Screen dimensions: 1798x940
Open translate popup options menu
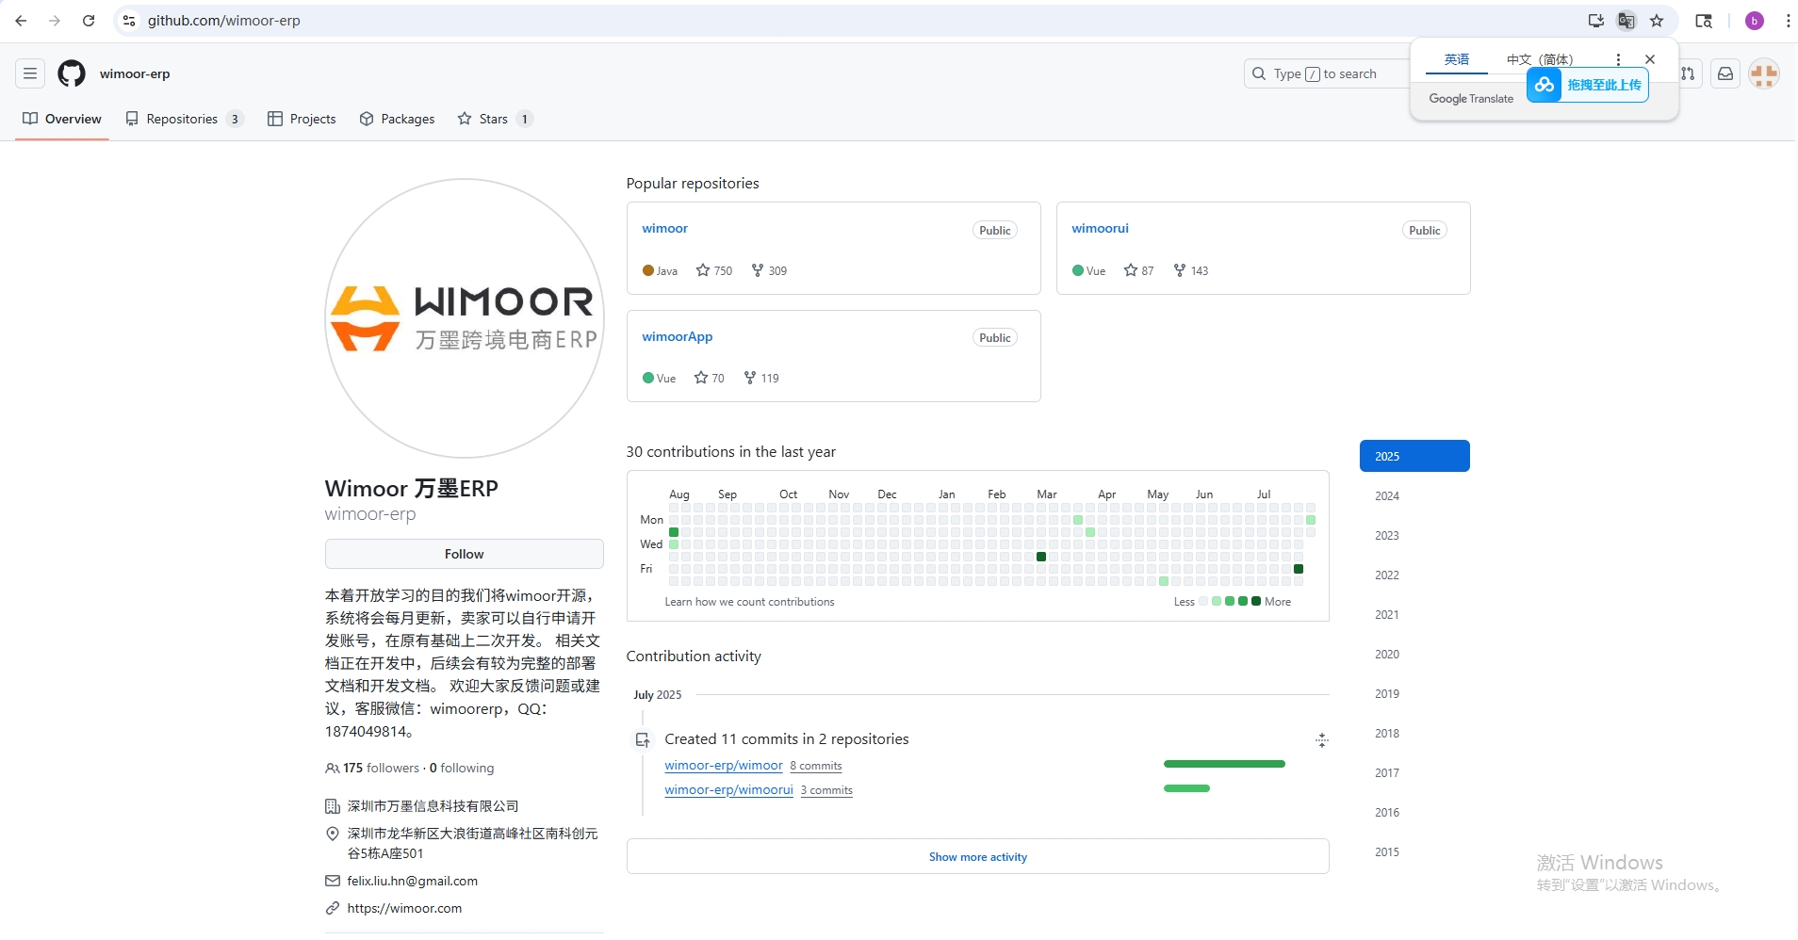click(x=1619, y=59)
